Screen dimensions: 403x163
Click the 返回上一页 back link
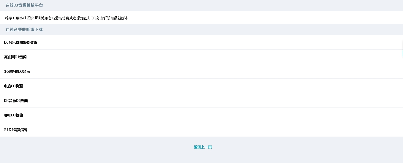click(x=203, y=147)
